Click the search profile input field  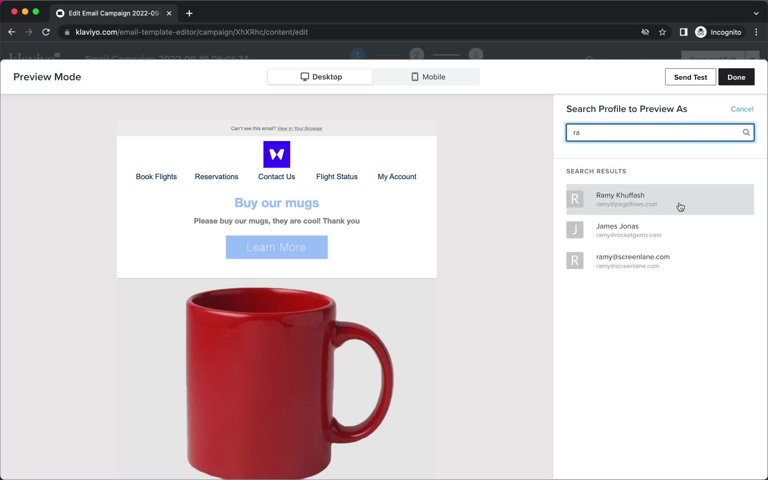click(x=660, y=132)
